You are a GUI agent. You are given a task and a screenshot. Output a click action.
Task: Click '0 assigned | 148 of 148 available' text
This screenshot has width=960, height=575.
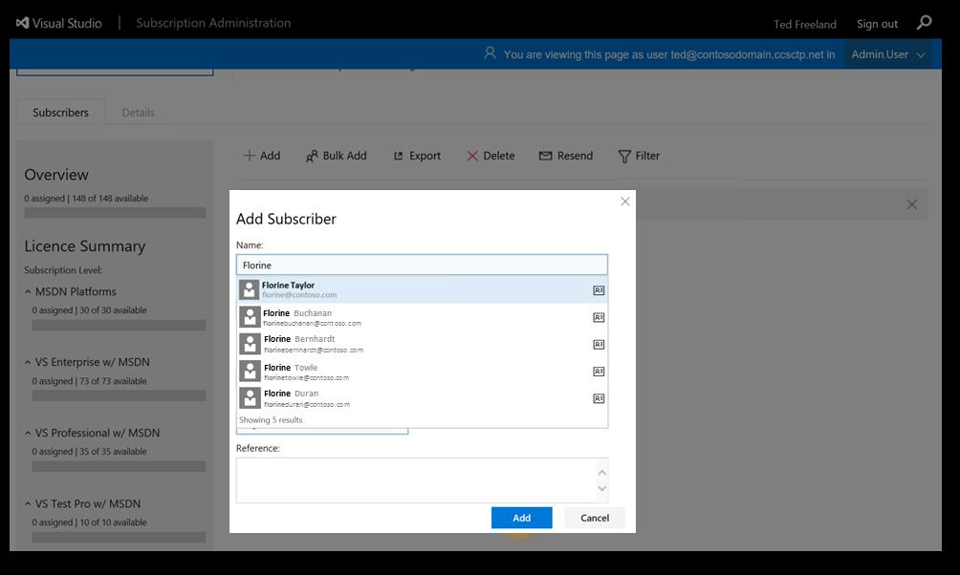click(86, 198)
